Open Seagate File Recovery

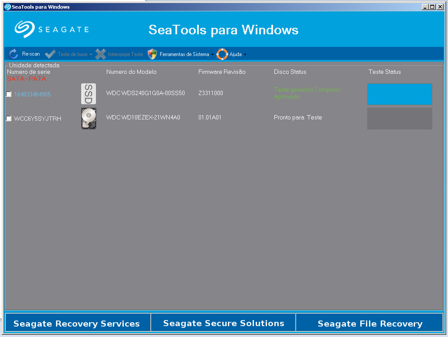(369, 323)
